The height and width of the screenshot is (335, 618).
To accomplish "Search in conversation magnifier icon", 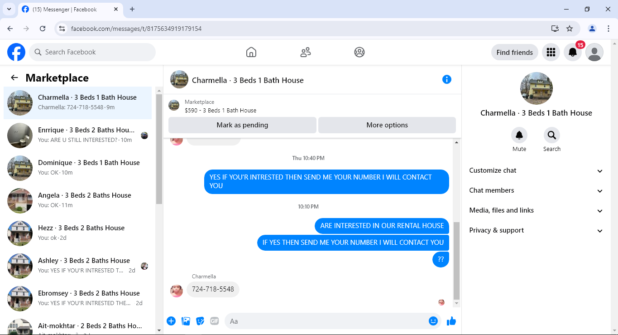I will pos(552,135).
